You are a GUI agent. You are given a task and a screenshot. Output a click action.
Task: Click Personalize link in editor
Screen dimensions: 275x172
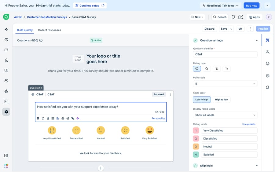tap(158, 118)
